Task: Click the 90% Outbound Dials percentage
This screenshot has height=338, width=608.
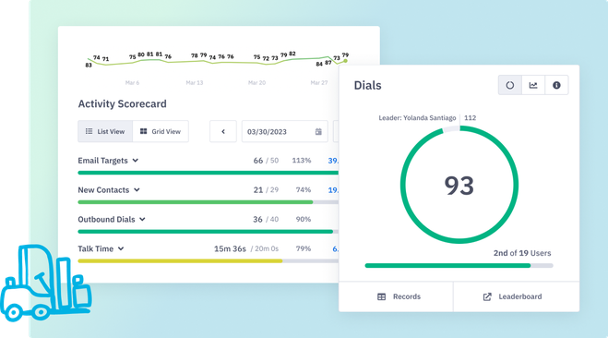Action: 304,219
